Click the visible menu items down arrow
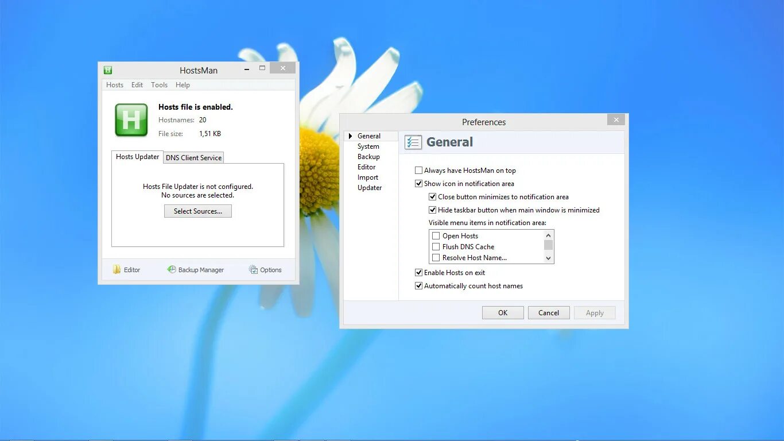Screen dimensions: 784x441 click(x=548, y=258)
